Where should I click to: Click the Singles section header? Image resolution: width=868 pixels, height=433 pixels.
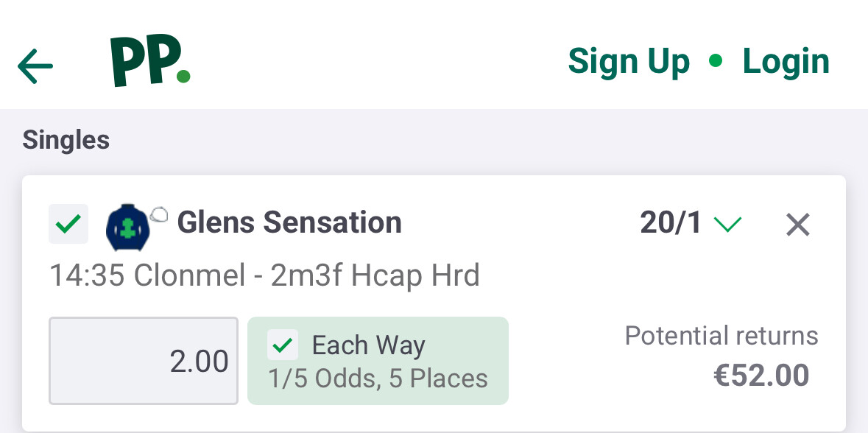click(x=66, y=140)
